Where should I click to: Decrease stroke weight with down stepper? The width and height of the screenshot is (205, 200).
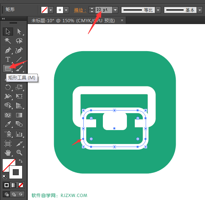click(x=92, y=12)
